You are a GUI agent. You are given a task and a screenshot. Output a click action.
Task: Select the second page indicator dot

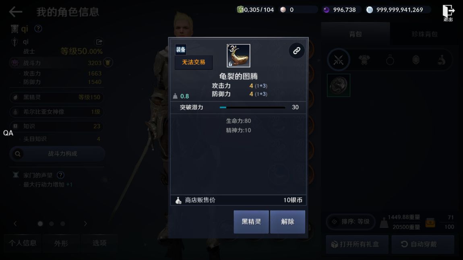pyautogui.click(x=52, y=224)
